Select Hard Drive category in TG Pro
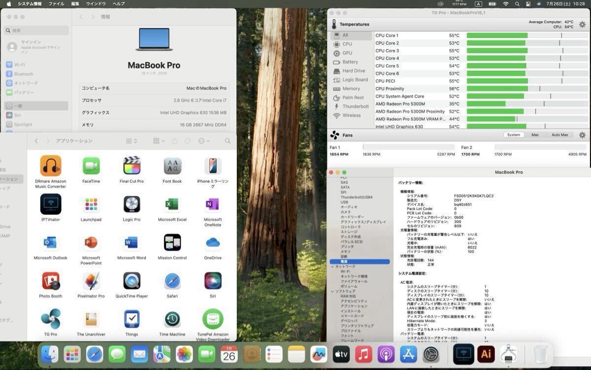 [352, 71]
